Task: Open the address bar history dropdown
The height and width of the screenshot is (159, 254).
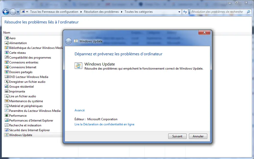Action: (179, 12)
